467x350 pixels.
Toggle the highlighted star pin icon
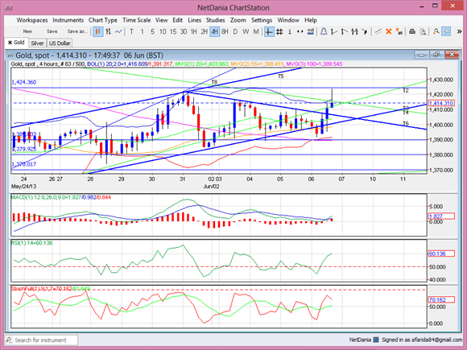coord(446,31)
